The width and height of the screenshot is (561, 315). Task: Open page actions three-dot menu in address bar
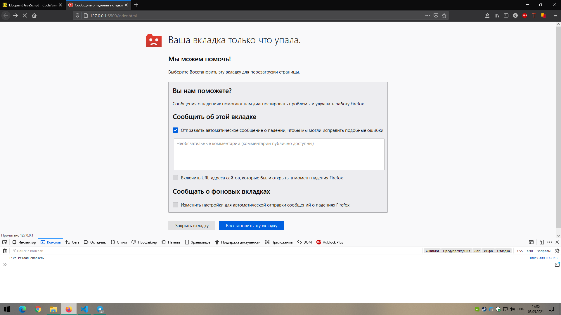point(428,16)
